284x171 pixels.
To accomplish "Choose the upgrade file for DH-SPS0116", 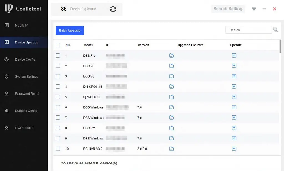I will 171,87.
